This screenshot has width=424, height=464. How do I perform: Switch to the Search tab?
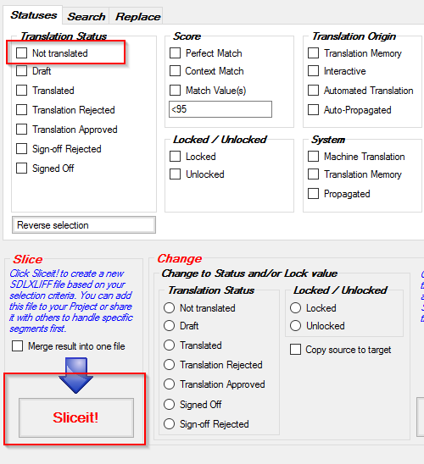pyautogui.click(x=86, y=16)
